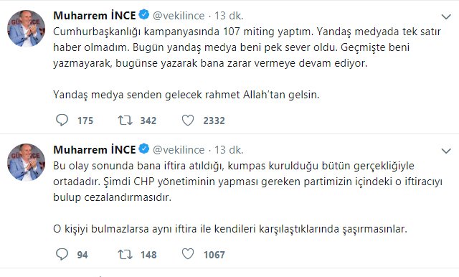Viewport: 459px width, 277px height.
Task: Click the verified badge on the first tweet
Action: point(143,15)
